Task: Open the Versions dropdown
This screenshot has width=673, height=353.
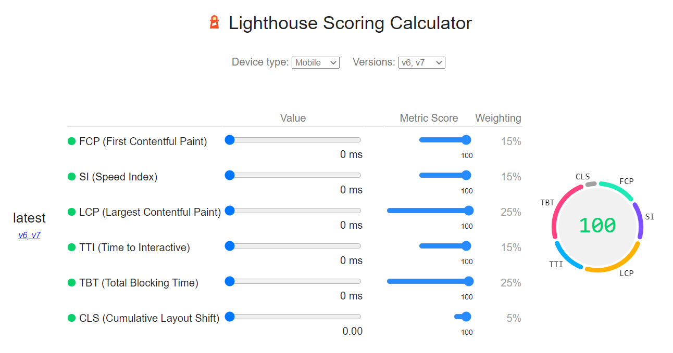Action: point(421,62)
